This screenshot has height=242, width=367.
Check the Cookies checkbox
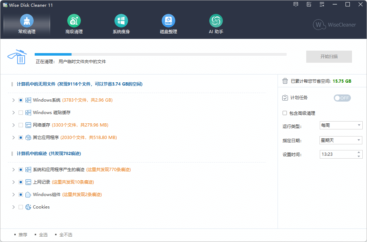click(21, 207)
